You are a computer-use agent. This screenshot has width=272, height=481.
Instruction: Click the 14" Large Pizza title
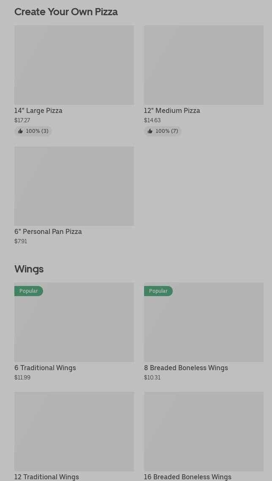pos(38,110)
